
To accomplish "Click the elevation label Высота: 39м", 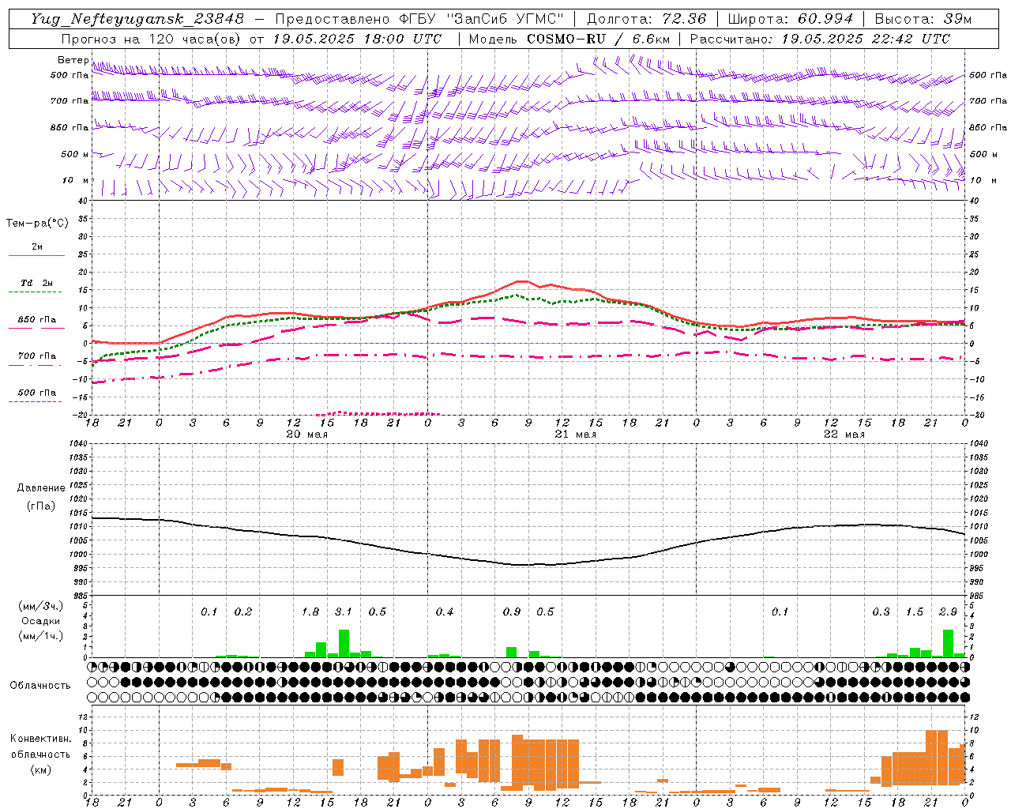I will coord(923,19).
